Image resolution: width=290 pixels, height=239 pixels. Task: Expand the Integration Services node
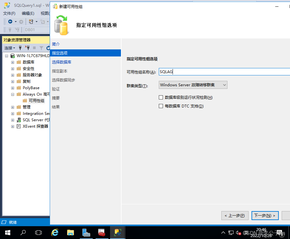point(13,114)
